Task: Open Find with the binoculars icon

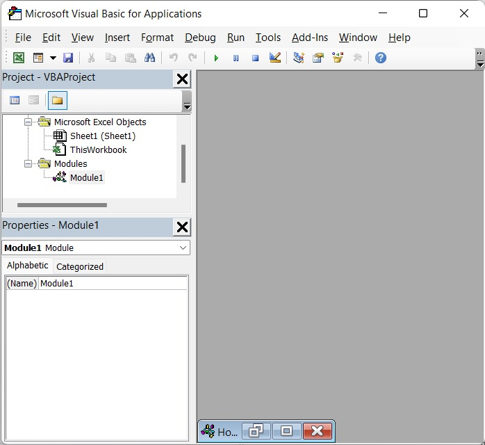Action: click(x=149, y=58)
